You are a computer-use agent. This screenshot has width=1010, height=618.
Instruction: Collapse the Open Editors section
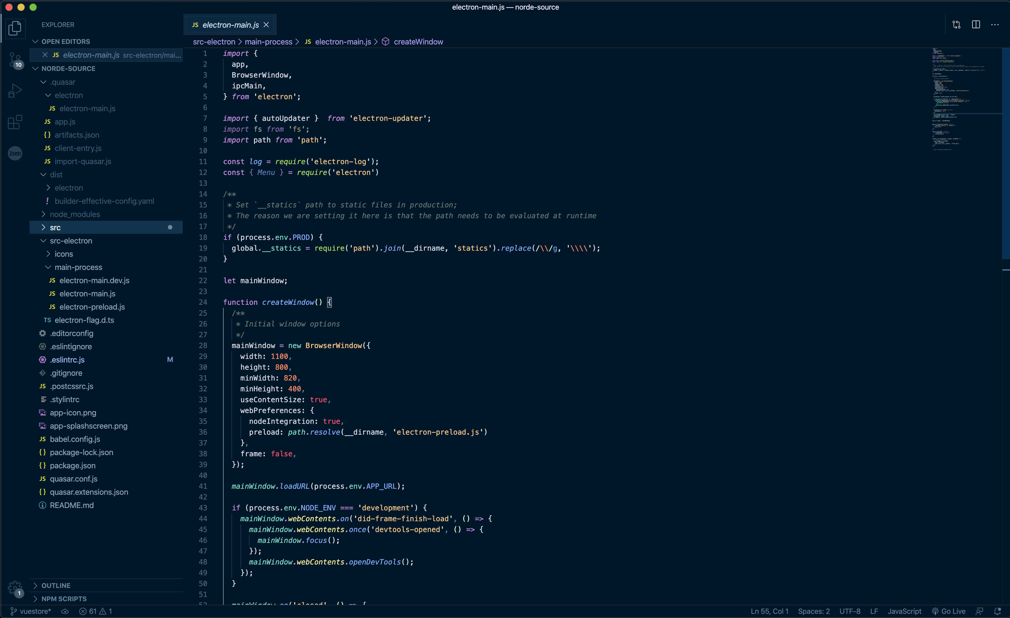[106, 41]
